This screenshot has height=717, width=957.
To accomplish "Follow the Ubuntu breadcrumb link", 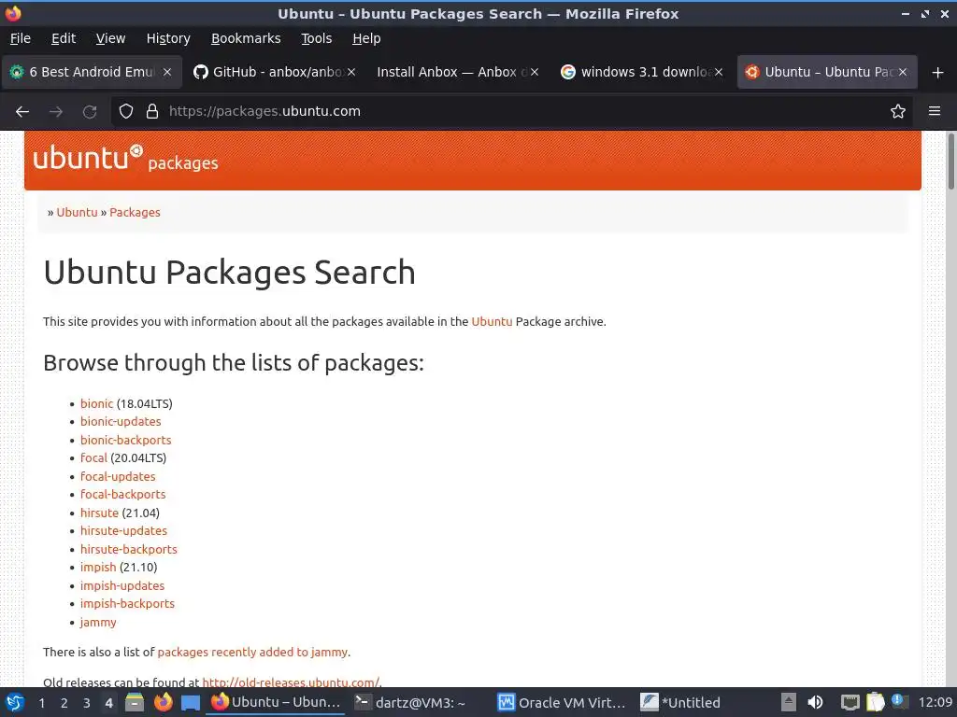I will (77, 212).
